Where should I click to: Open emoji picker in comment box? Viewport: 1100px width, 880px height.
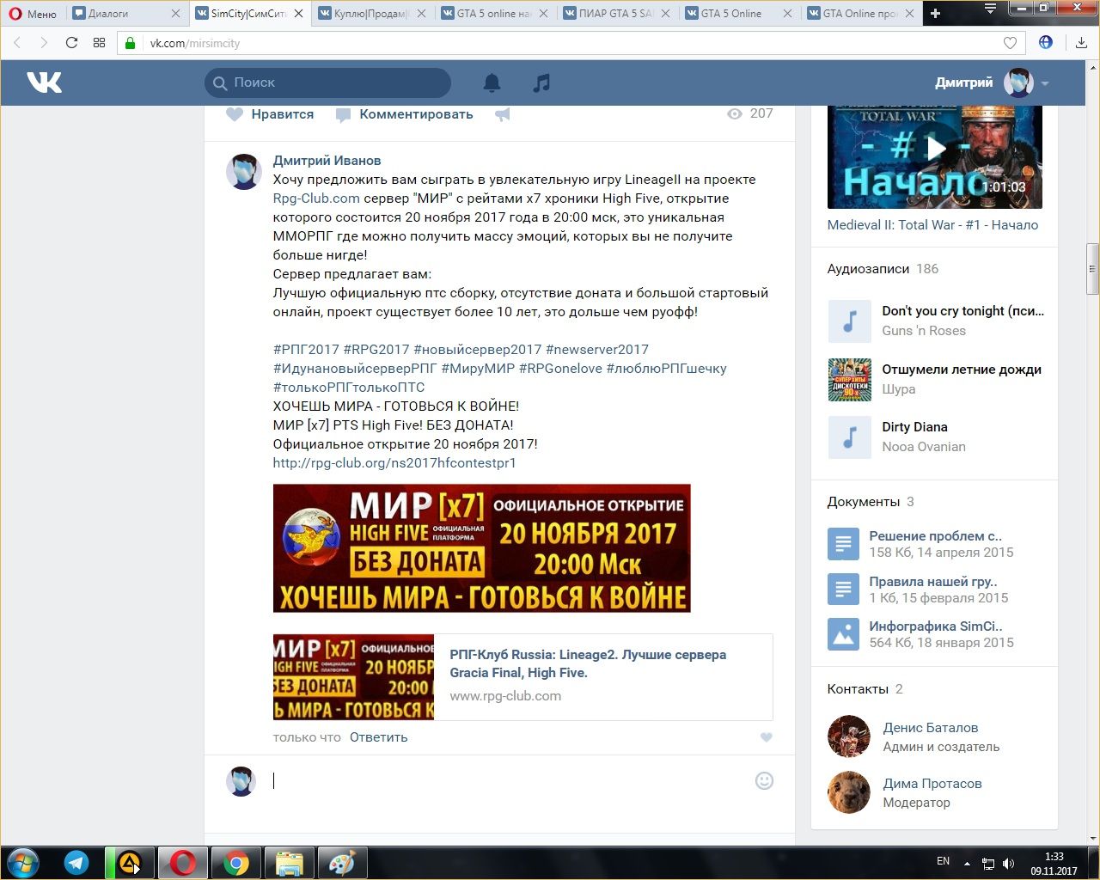tap(764, 780)
